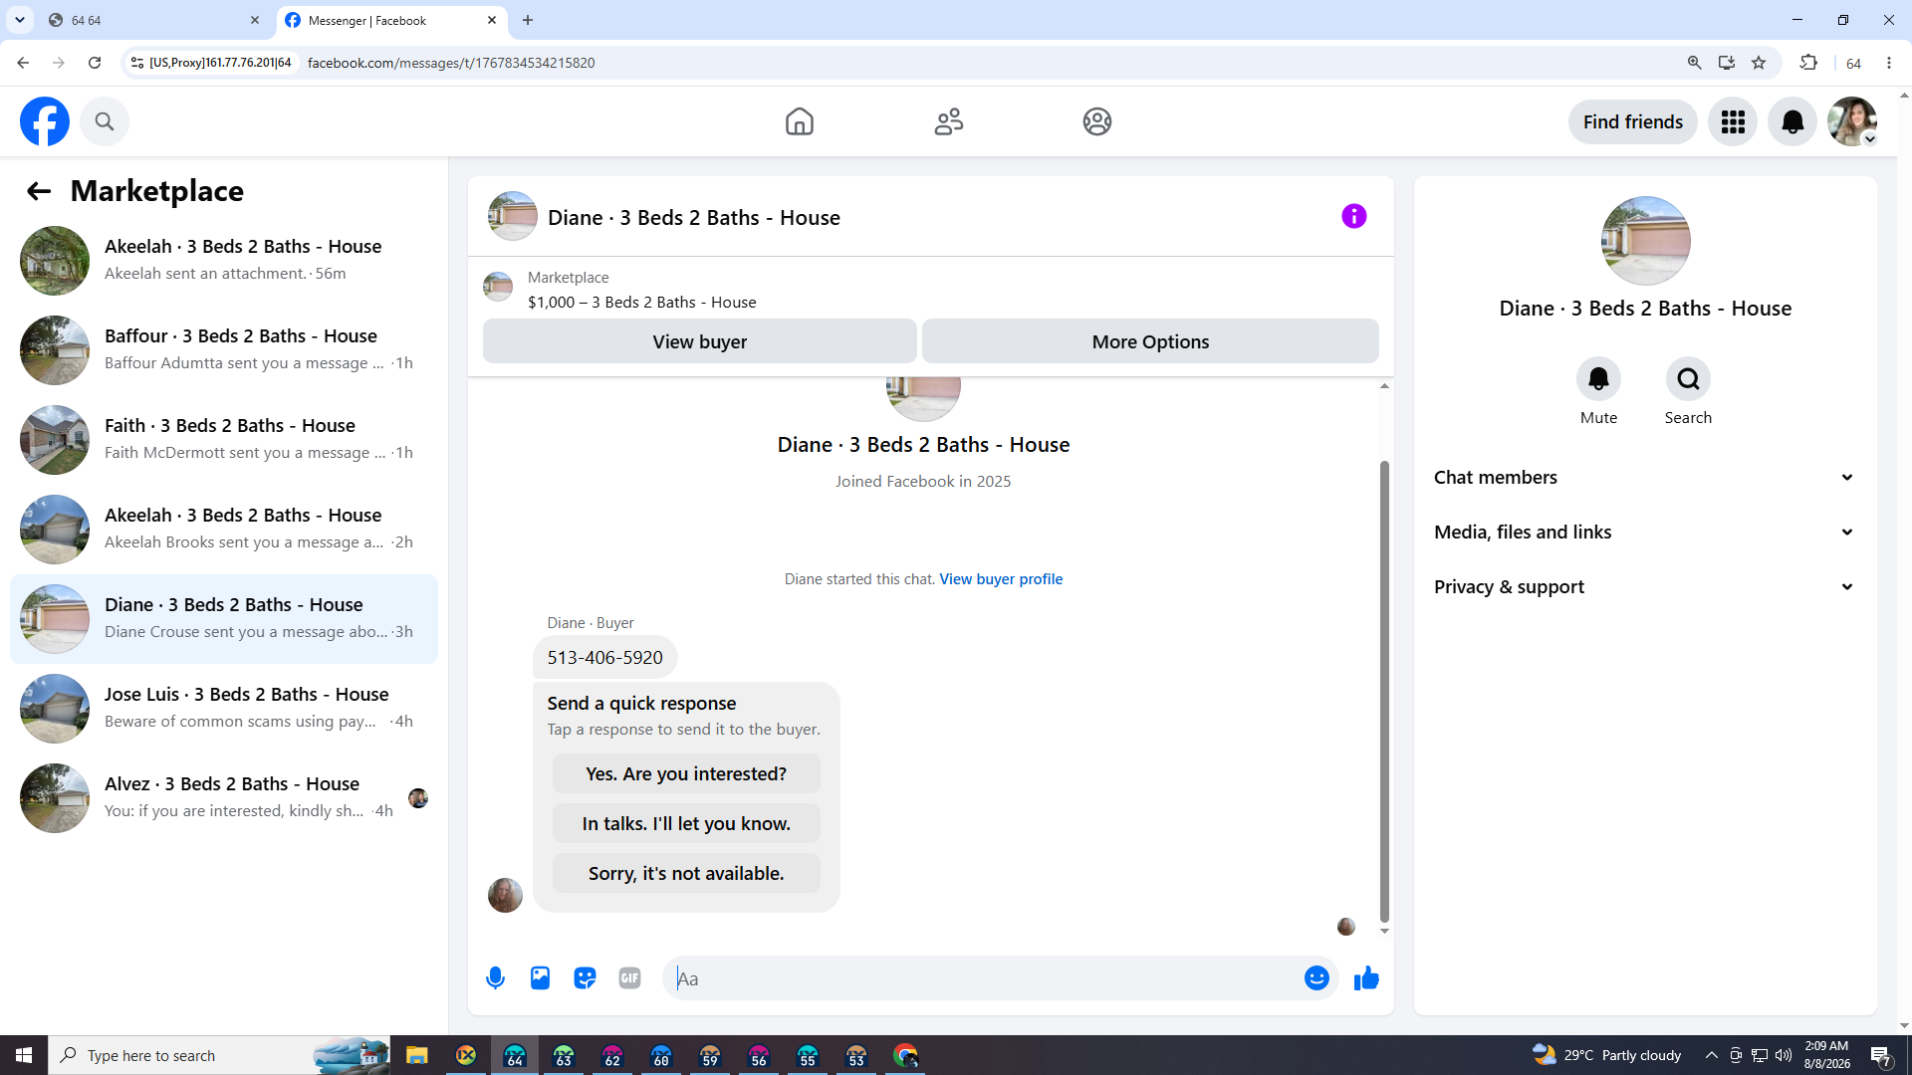Click the More Options button
The height and width of the screenshot is (1075, 1912).
pyautogui.click(x=1150, y=341)
